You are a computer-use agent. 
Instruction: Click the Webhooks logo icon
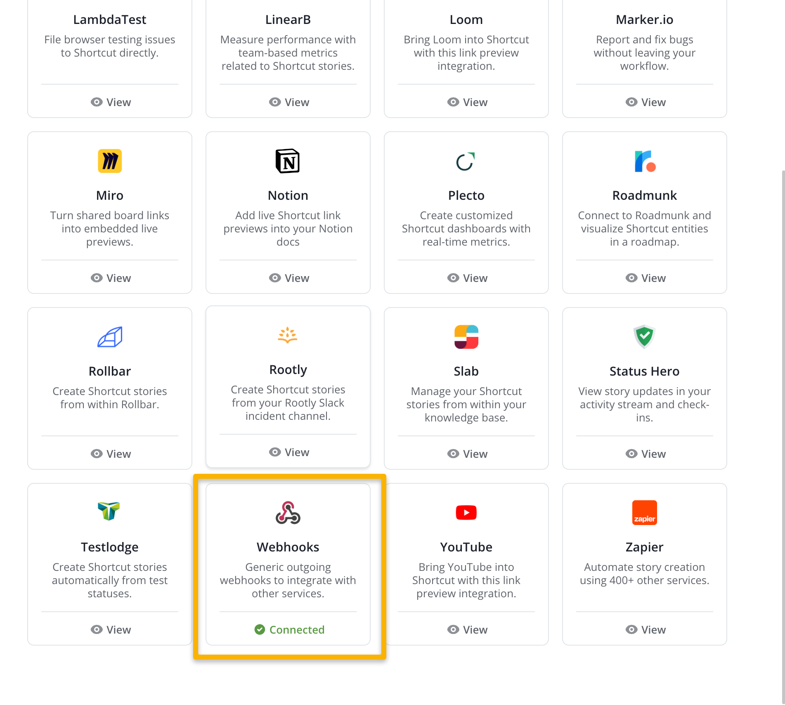288,513
